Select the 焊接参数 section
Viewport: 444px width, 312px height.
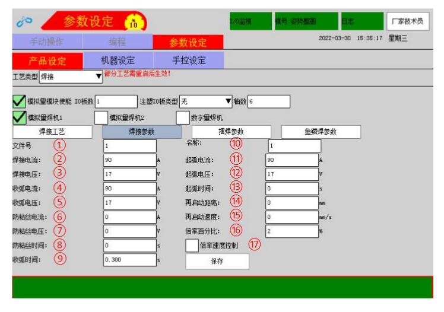142,132
